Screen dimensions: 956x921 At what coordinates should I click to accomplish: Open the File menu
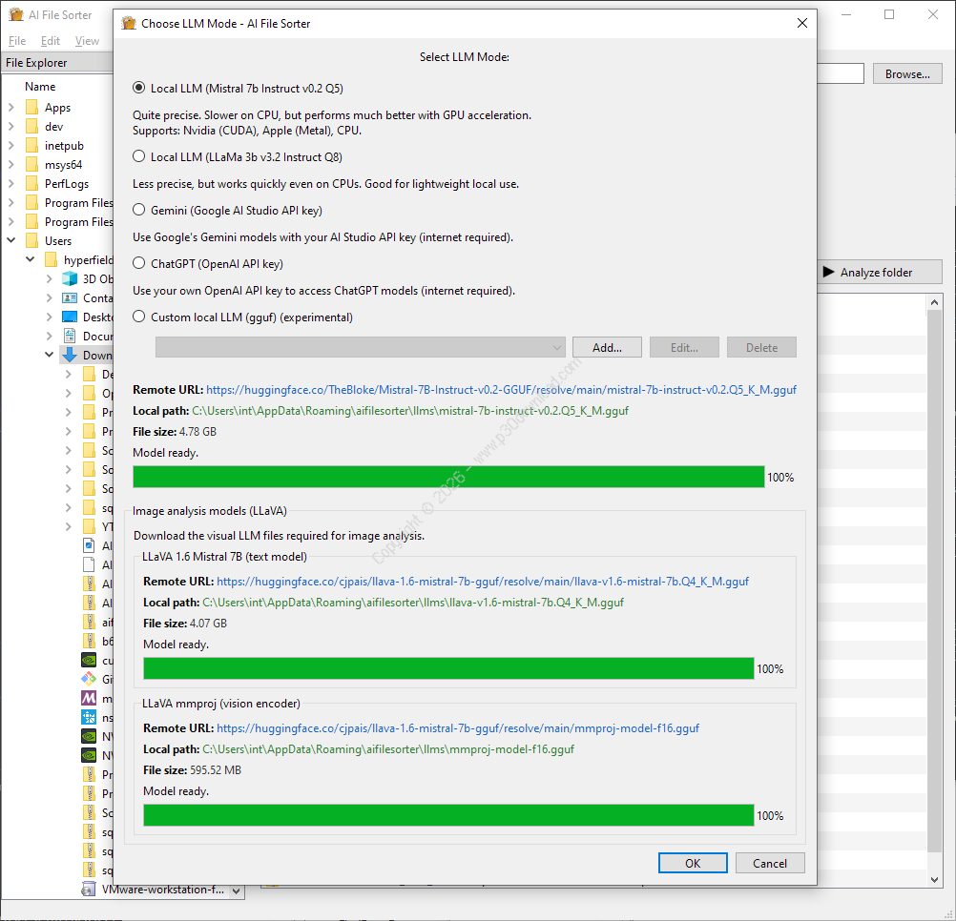click(17, 41)
